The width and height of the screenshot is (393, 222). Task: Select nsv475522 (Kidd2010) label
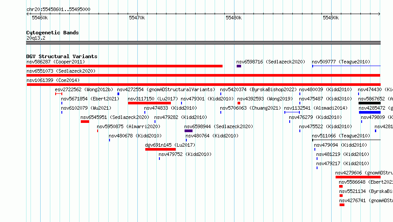[325, 126]
